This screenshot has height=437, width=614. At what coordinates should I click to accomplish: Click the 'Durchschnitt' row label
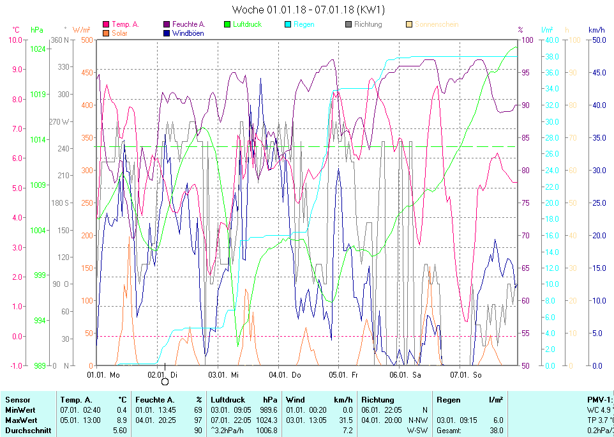pos(28,431)
